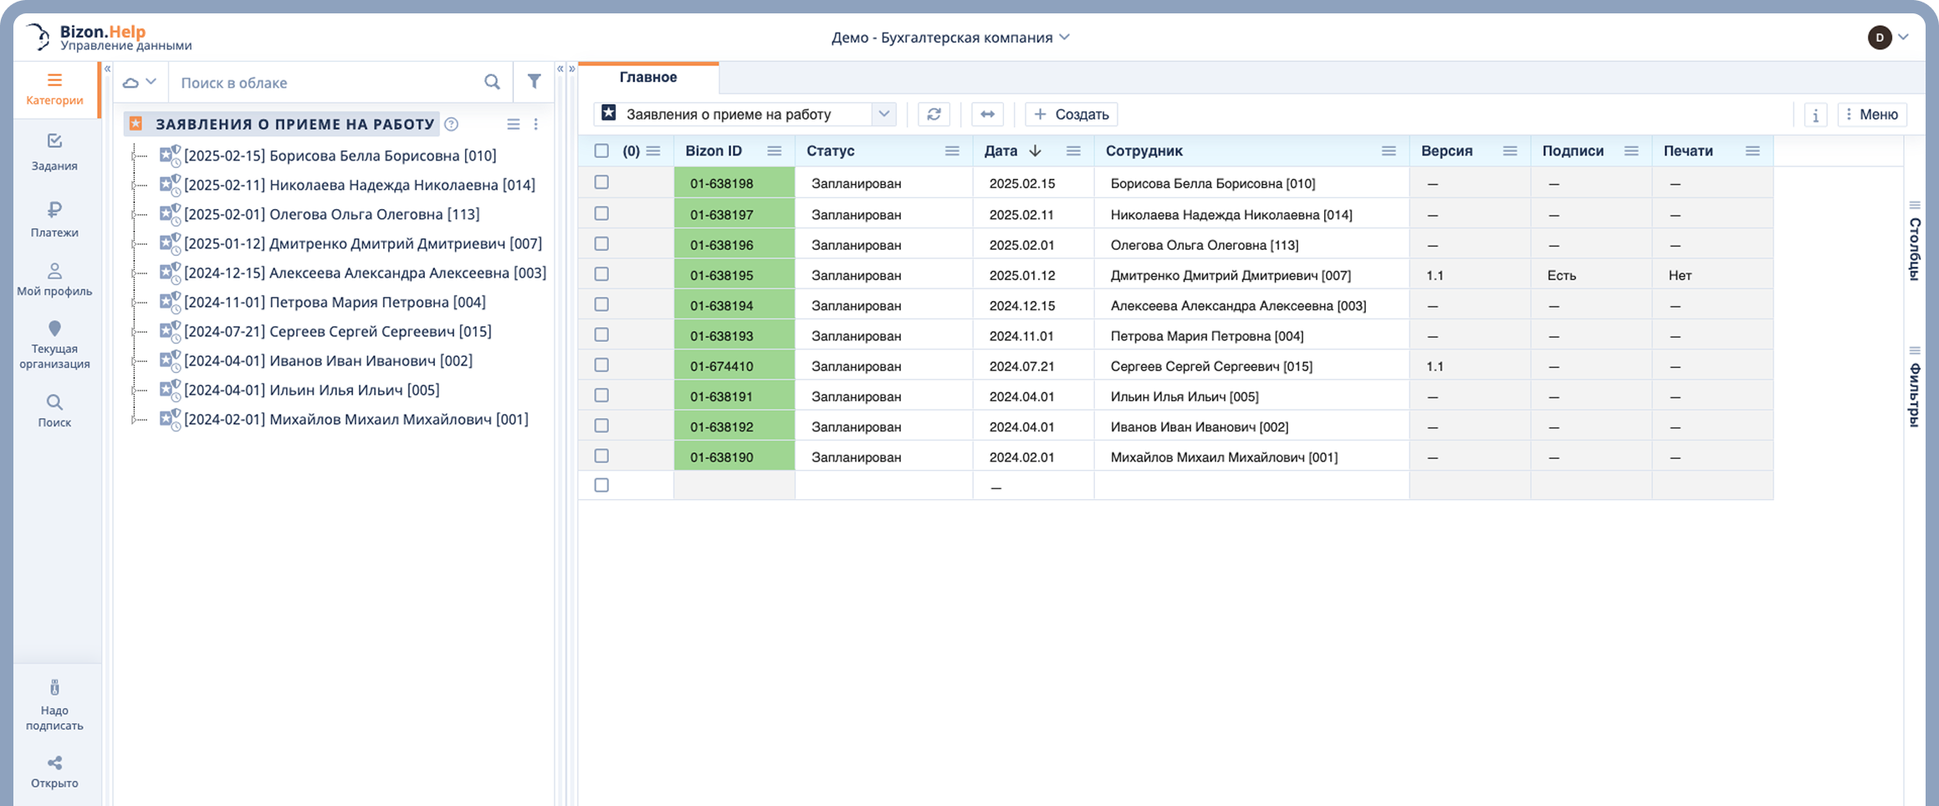Open the Демо - Бухгалтерская компания organization dropdown
1939x806 pixels.
click(950, 38)
